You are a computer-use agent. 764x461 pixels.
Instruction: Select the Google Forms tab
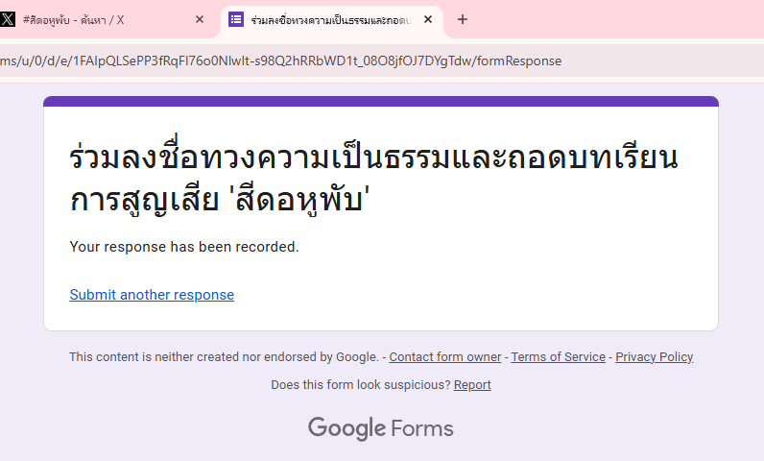(x=331, y=19)
